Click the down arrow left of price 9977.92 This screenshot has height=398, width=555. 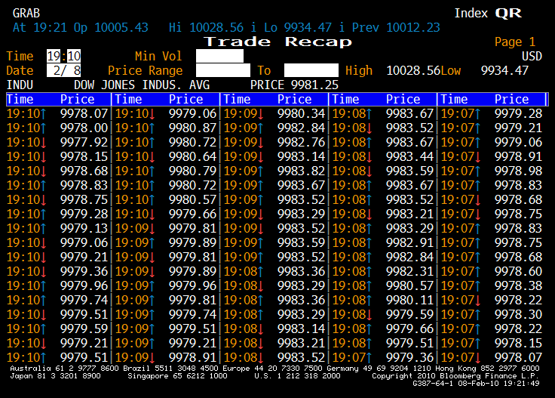coord(43,142)
